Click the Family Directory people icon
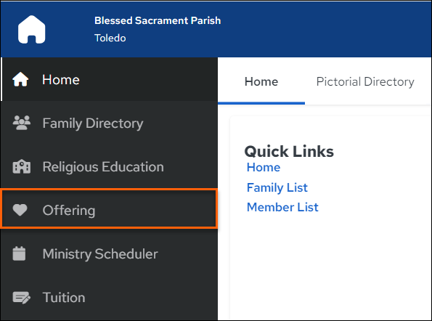 point(22,123)
